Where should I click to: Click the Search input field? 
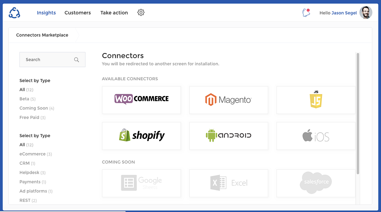[52, 59]
